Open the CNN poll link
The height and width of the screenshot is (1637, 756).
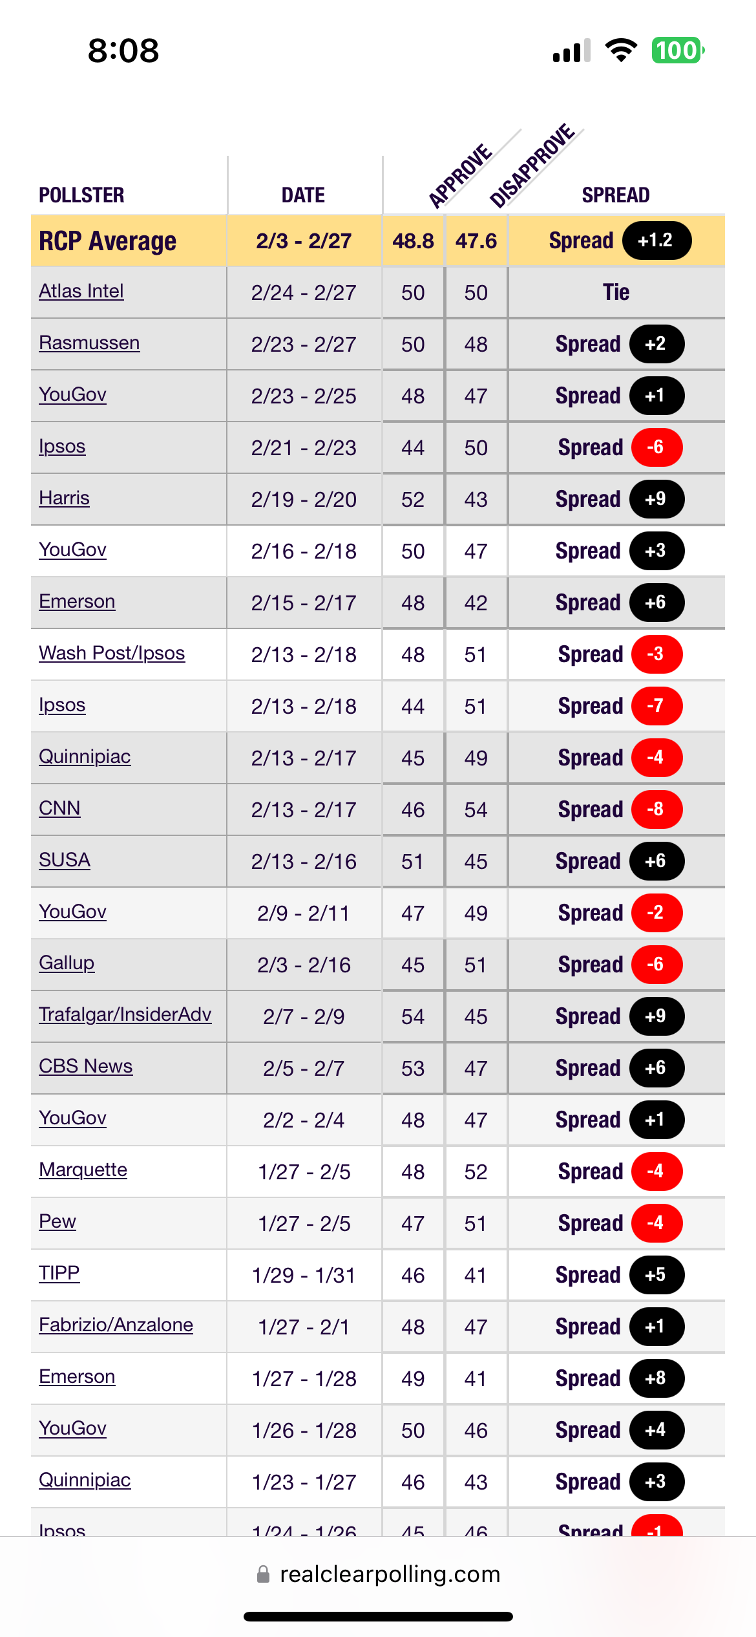click(x=59, y=808)
